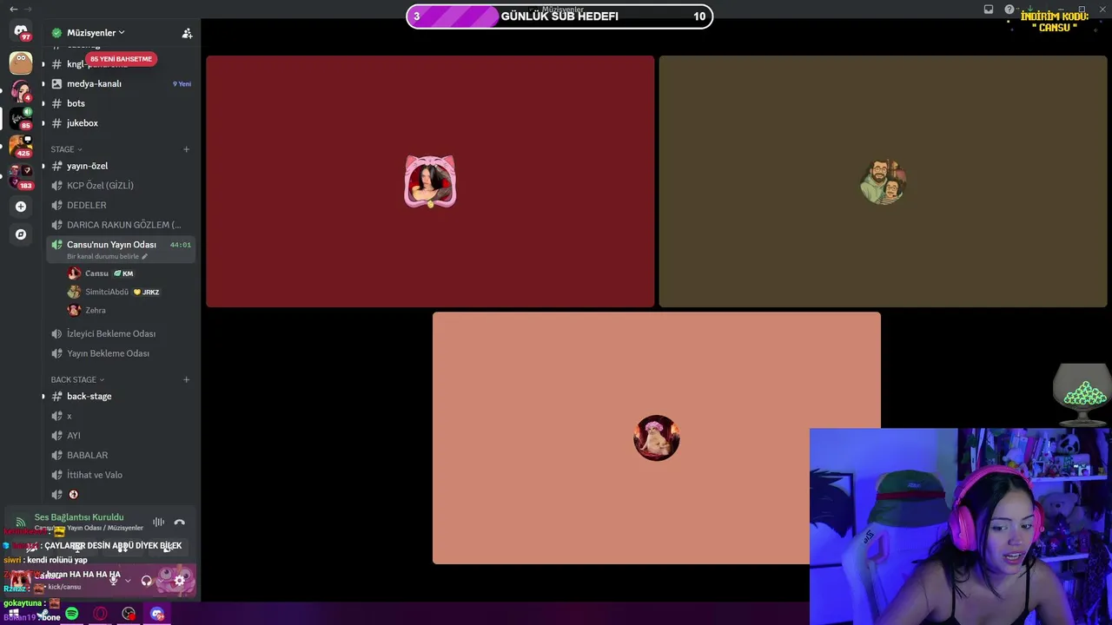Create channel in BACK STAGE category
This screenshot has width=1112, height=625.
(x=186, y=379)
